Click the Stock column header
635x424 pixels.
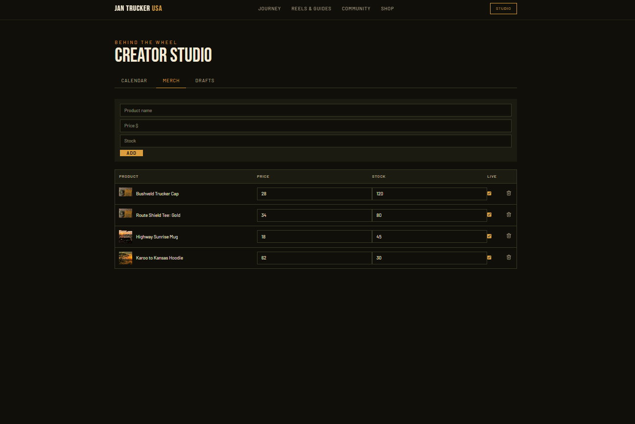379,177
